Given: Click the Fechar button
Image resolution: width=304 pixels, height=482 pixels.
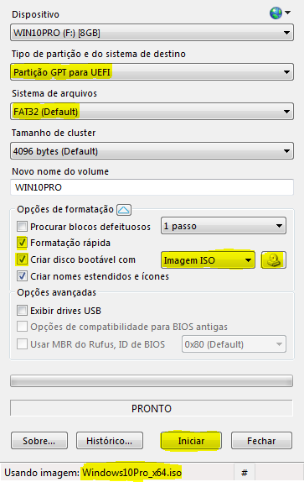Looking at the screenshot, I should (261, 441).
